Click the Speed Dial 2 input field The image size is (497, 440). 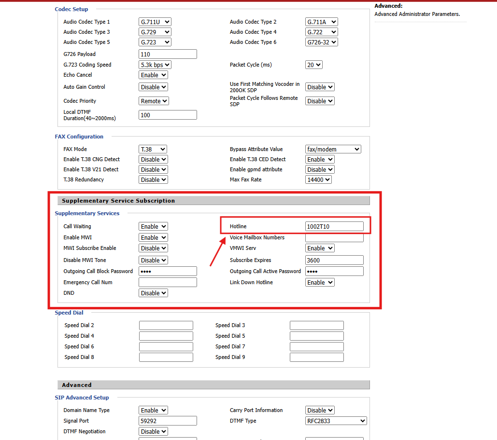click(166, 325)
